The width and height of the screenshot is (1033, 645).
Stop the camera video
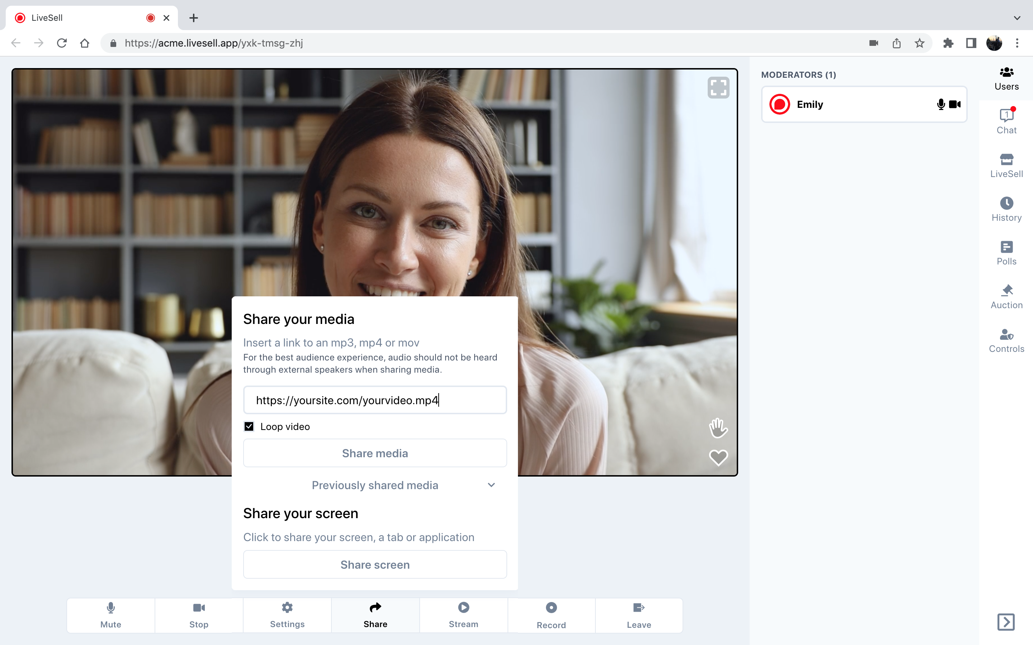tap(199, 615)
